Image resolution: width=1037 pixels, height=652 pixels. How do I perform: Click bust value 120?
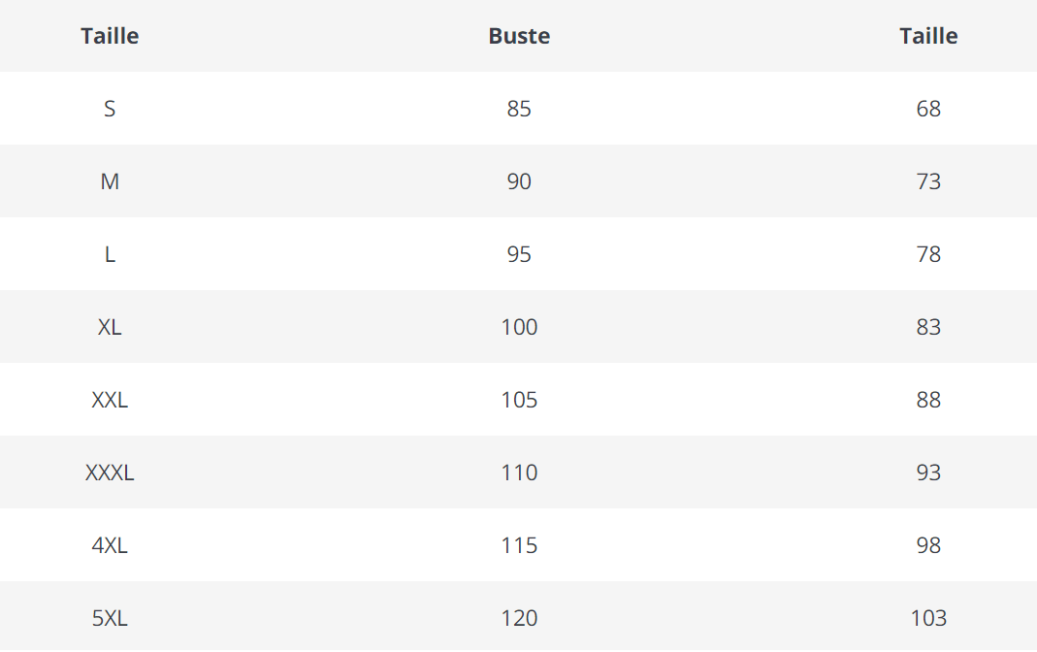pyautogui.click(x=519, y=618)
